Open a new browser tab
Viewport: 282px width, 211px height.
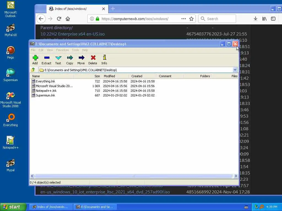click(x=113, y=9)
